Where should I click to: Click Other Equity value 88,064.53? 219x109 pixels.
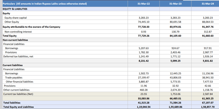tap(208, 22)
